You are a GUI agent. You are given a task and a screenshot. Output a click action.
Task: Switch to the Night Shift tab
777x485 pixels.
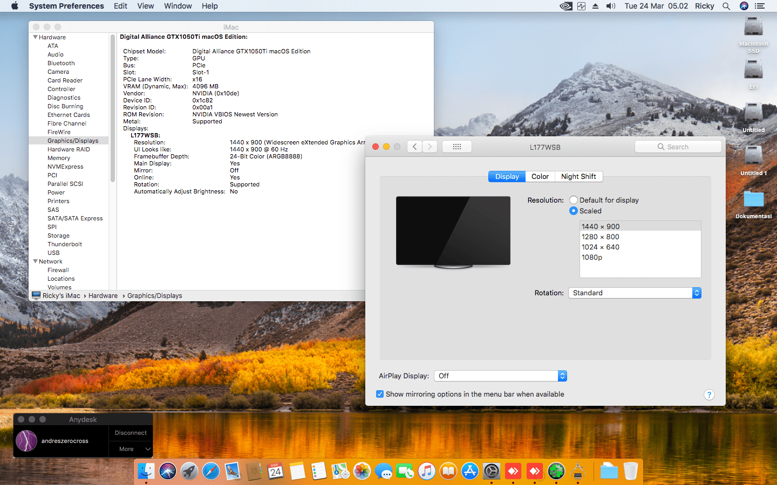[578, 176]
